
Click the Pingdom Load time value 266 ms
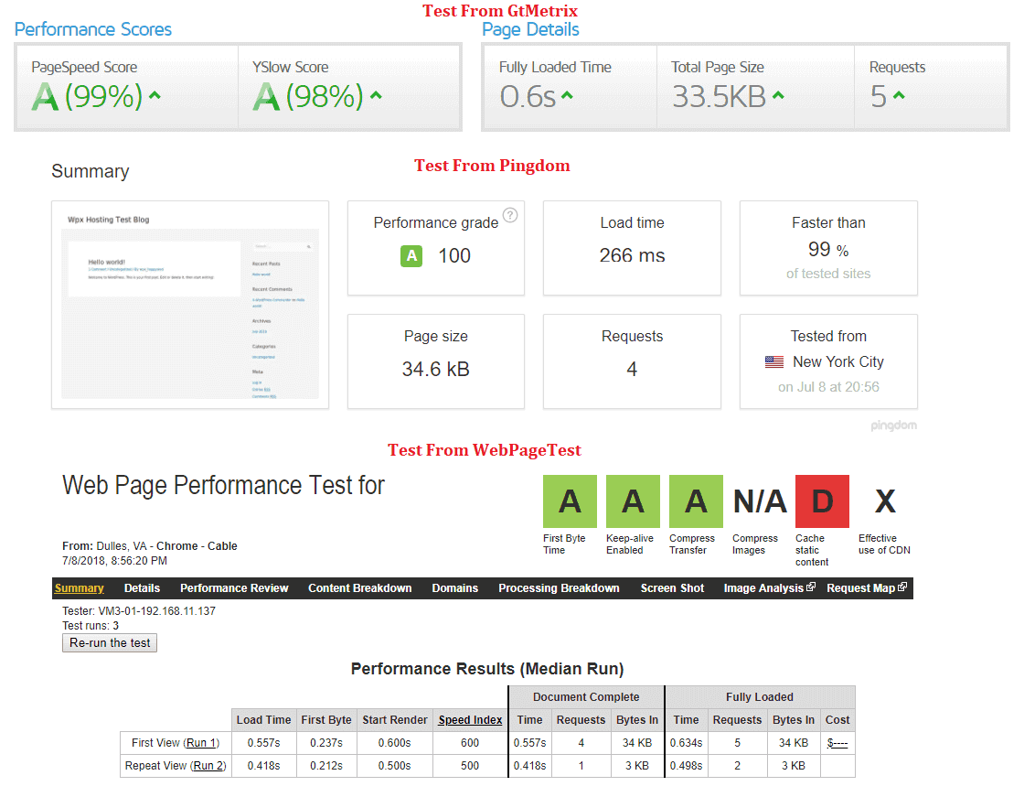(x=632, y=255)
